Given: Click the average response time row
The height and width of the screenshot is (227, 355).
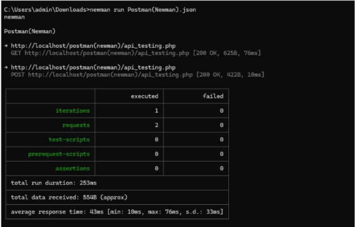Looking at the screenshot, I should pos(116,212).
